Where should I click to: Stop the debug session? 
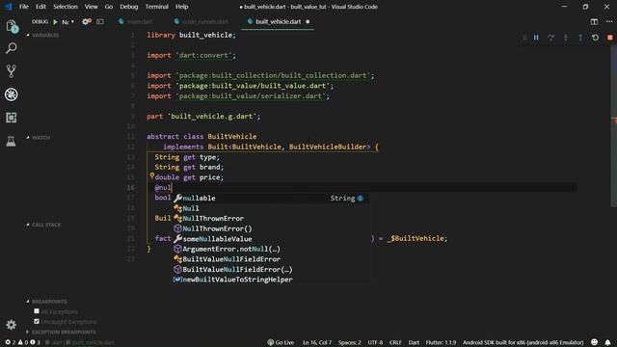tap(610, 38)
